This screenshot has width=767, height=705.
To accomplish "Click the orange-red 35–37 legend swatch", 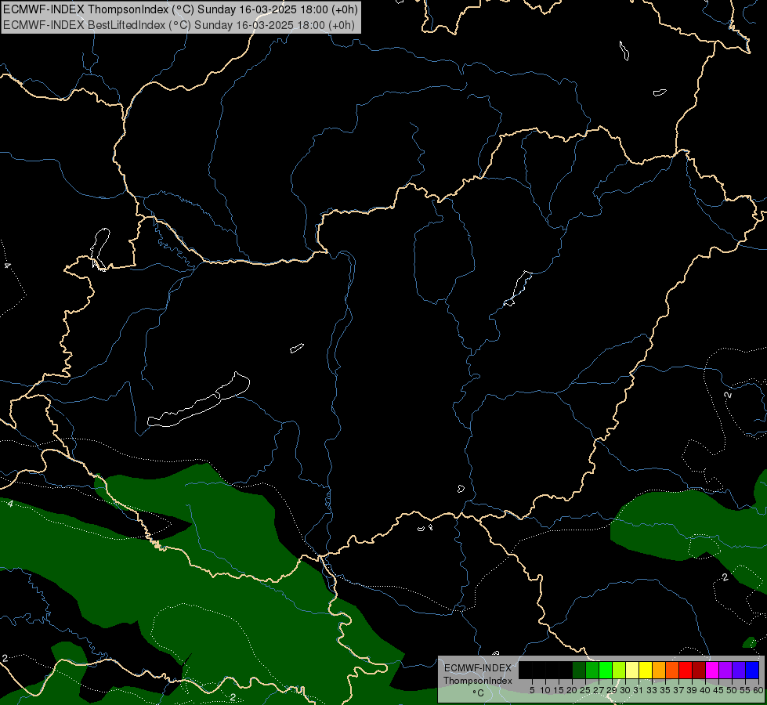I will [672, 670].
